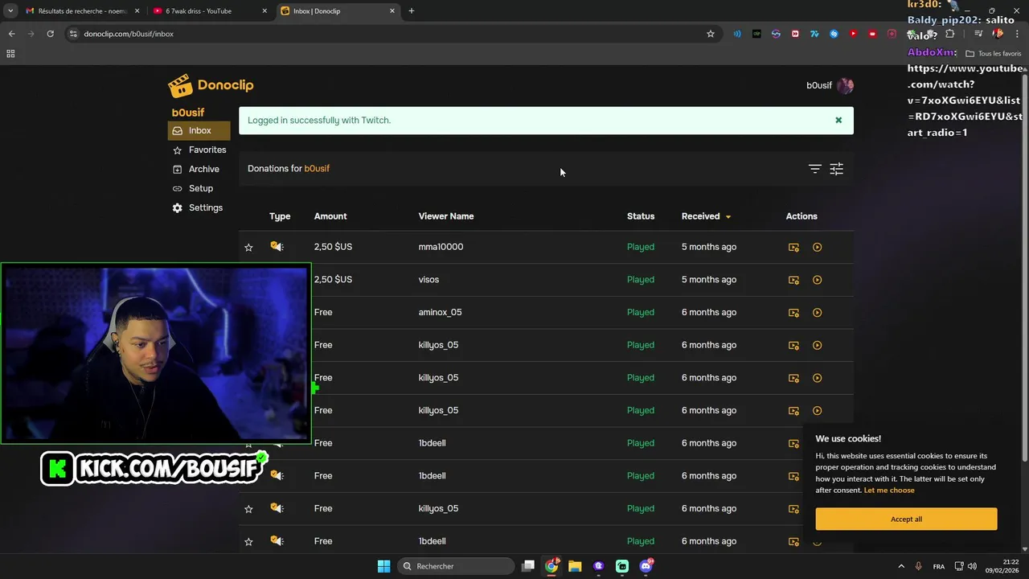
Task: Show hidden system tray icons
Action: click(901, 566)
